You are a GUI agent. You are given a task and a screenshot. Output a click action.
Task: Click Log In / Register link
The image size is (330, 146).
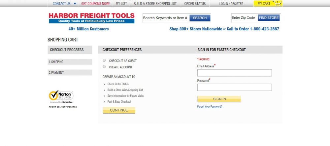231,4
